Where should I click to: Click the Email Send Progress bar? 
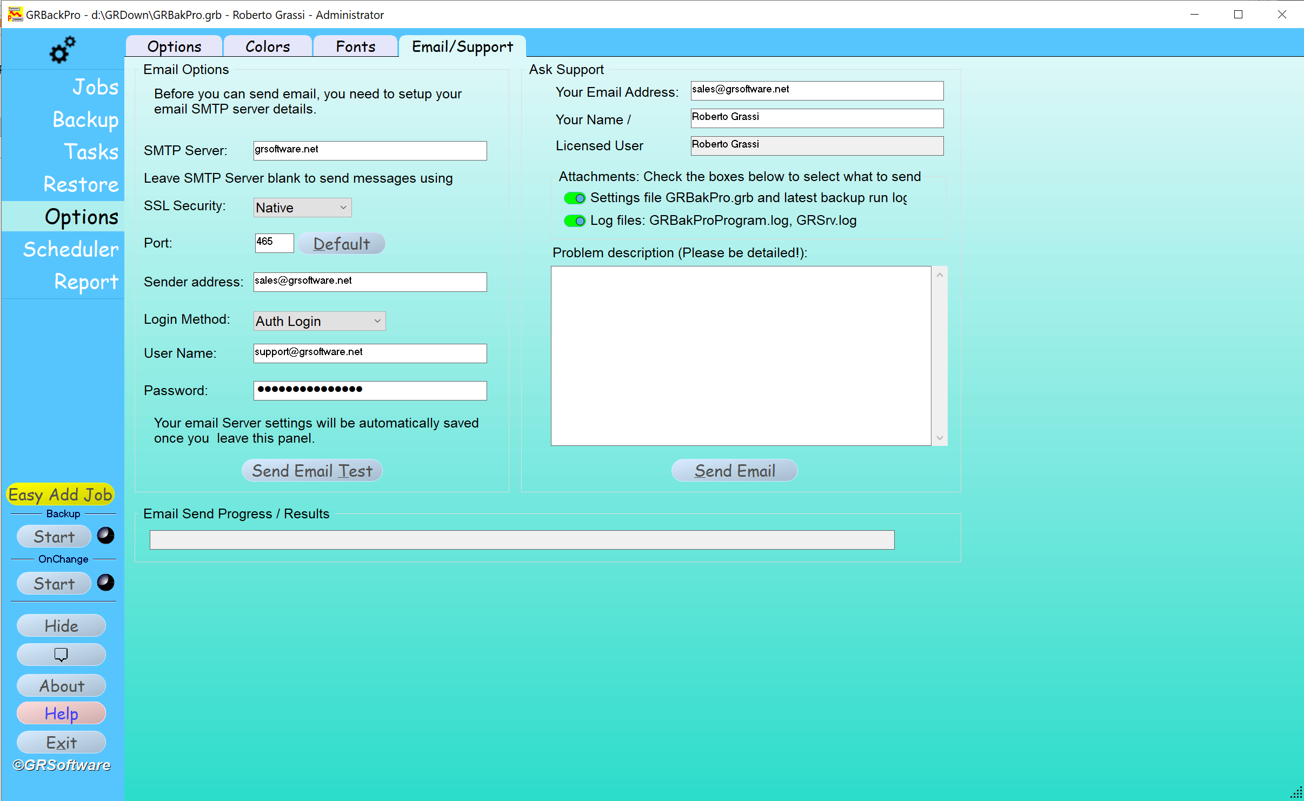click(522, 539)
